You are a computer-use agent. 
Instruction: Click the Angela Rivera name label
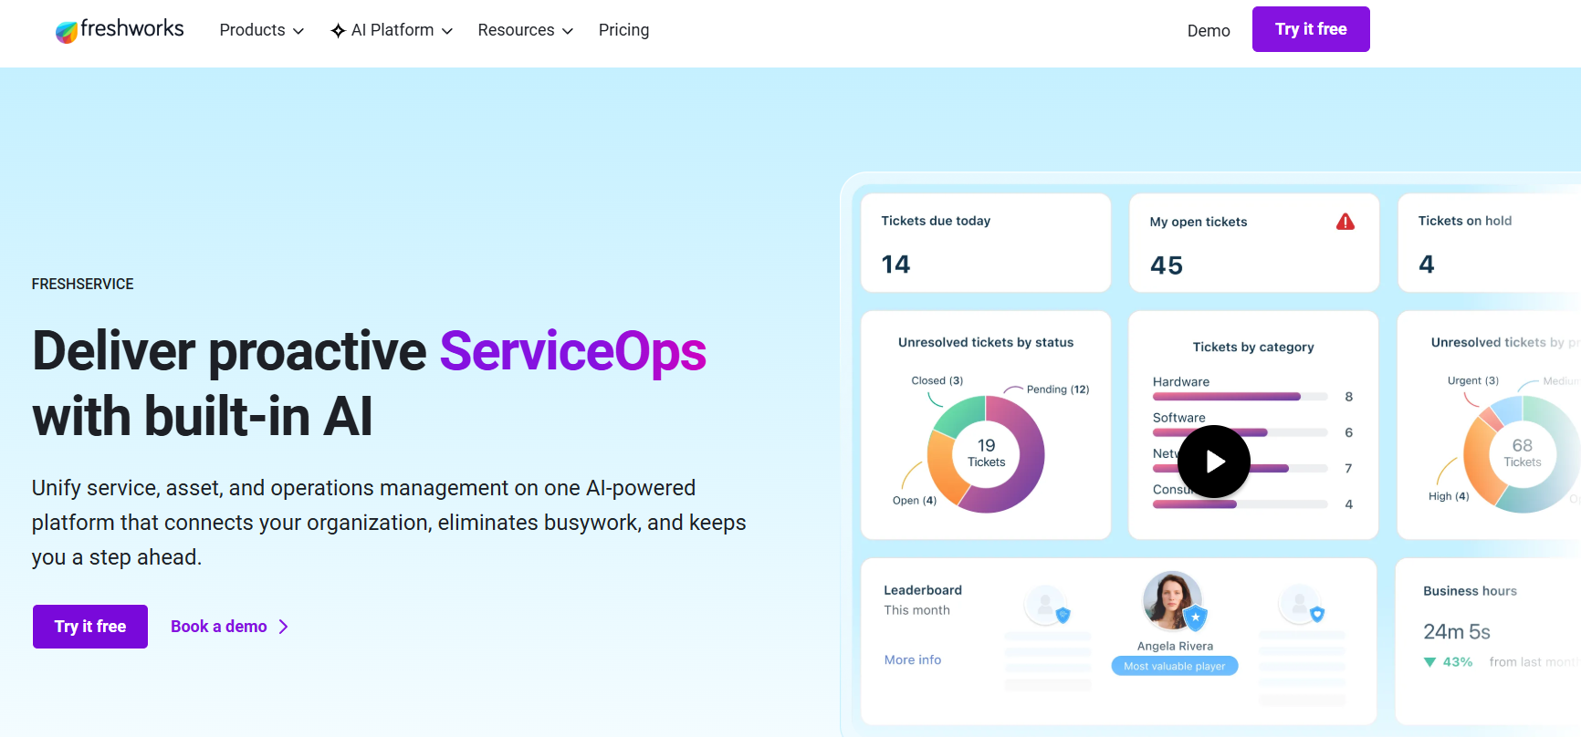coord(1175,646)
